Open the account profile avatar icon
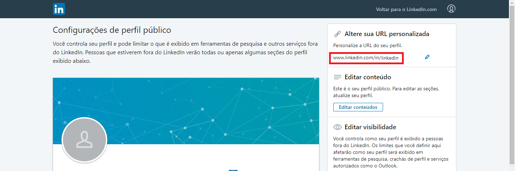 451,9
